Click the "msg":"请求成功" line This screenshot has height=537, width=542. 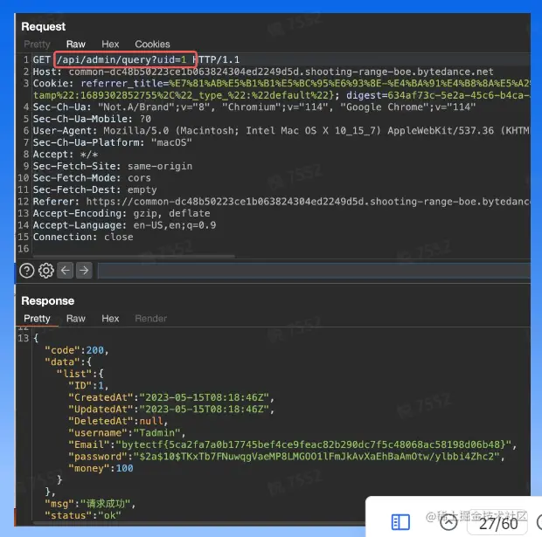pyautogui.click(x=90, y=504)
